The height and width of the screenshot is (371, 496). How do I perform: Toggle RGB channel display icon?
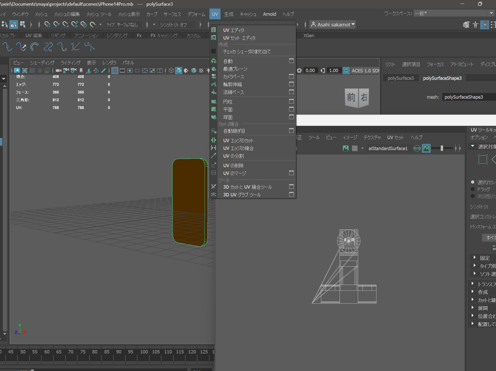417,148
